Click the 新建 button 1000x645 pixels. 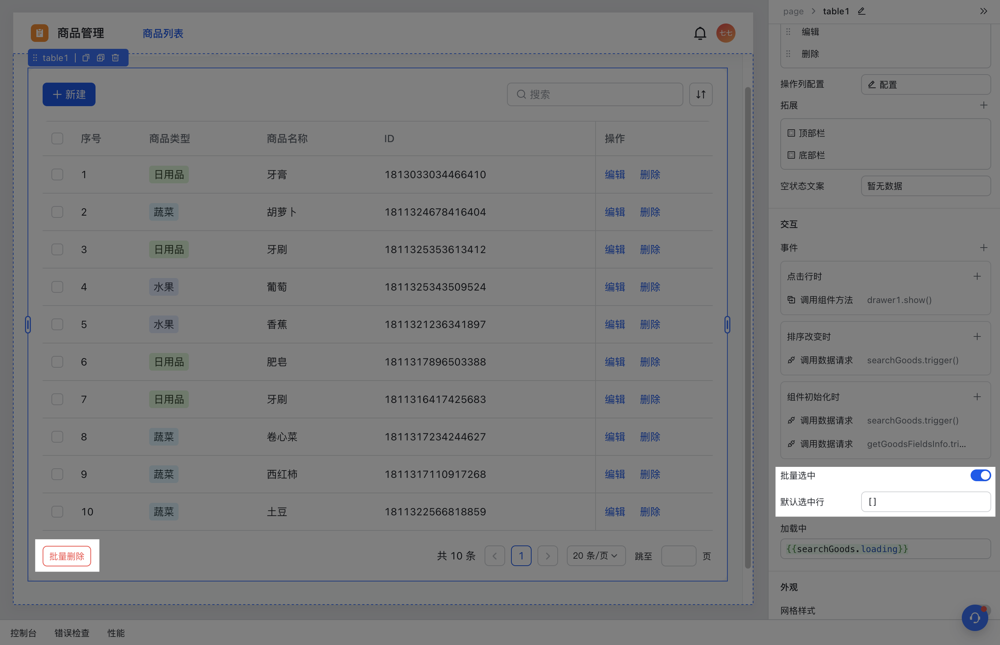(69, 94)
